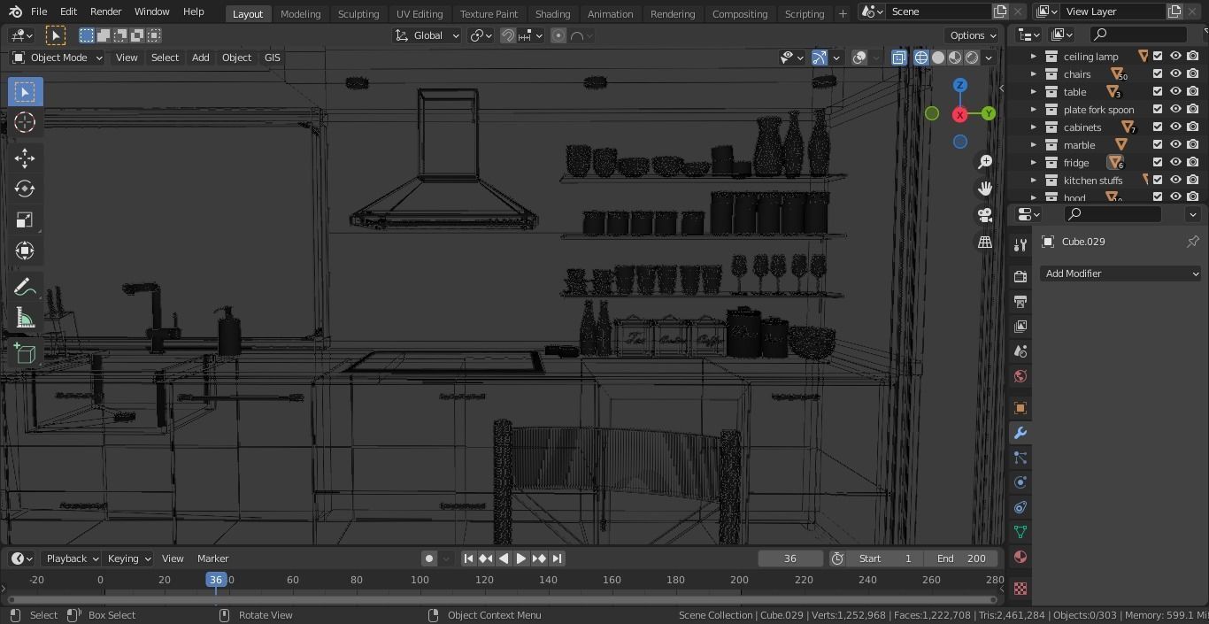Hide the fridge collection with eye icon

[x=1175, y=162]
